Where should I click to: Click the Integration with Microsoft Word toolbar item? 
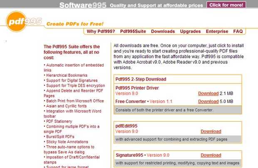72,113
